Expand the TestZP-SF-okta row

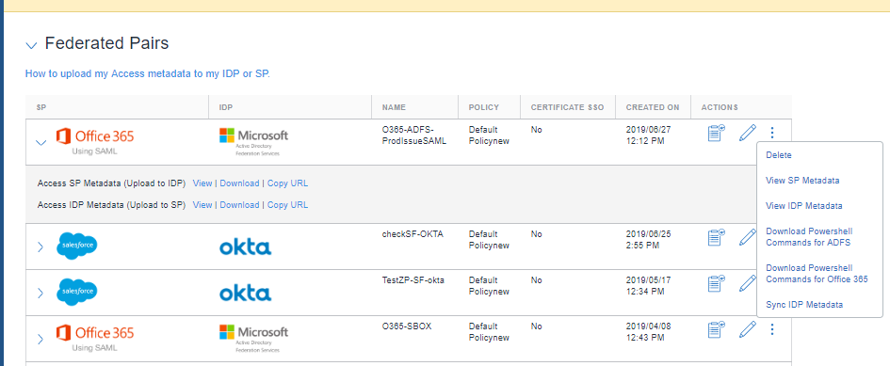(x=40, y=294)
